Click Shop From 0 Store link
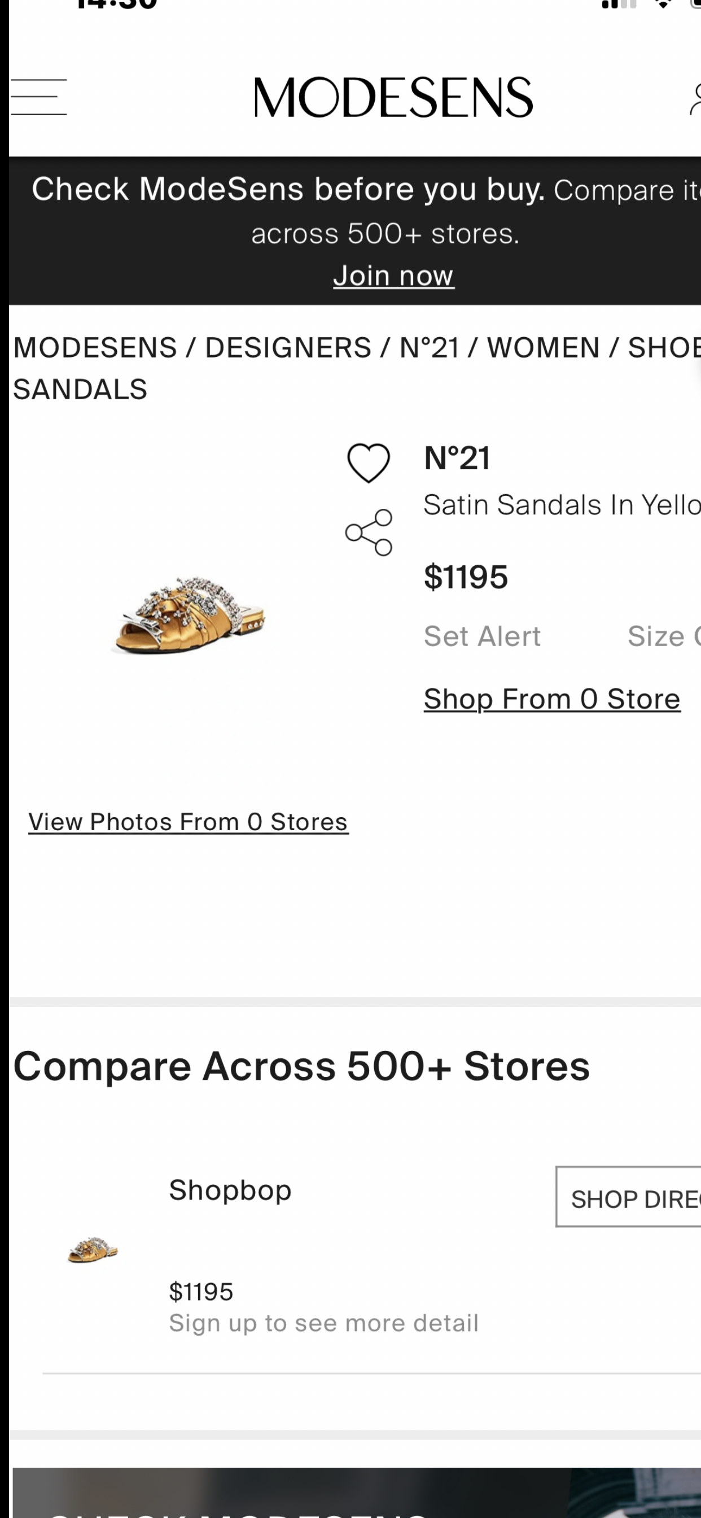This screenshot has height=1518, width=701. point(552,699)
